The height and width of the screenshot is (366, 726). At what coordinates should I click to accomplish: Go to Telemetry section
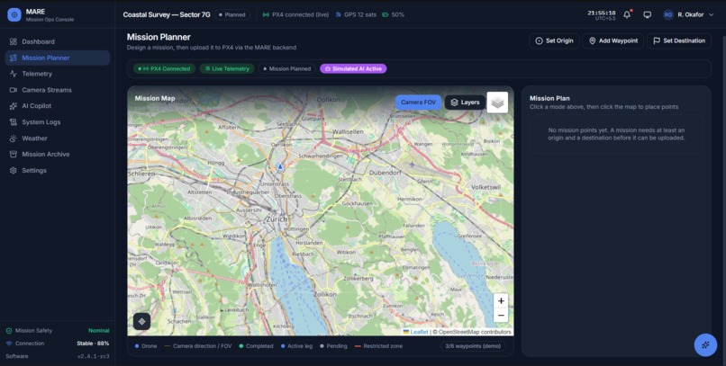58,74
